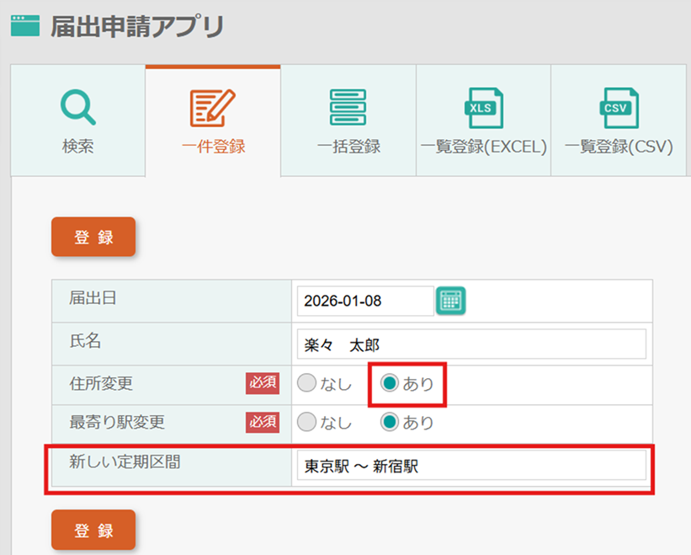Click the stacked rows icon for 一括登録
The height and width of the screenshot is (555, 691).
348,107
